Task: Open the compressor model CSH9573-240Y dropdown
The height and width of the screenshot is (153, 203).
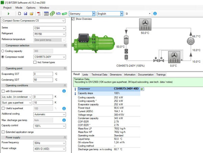Action: (50, 57)
